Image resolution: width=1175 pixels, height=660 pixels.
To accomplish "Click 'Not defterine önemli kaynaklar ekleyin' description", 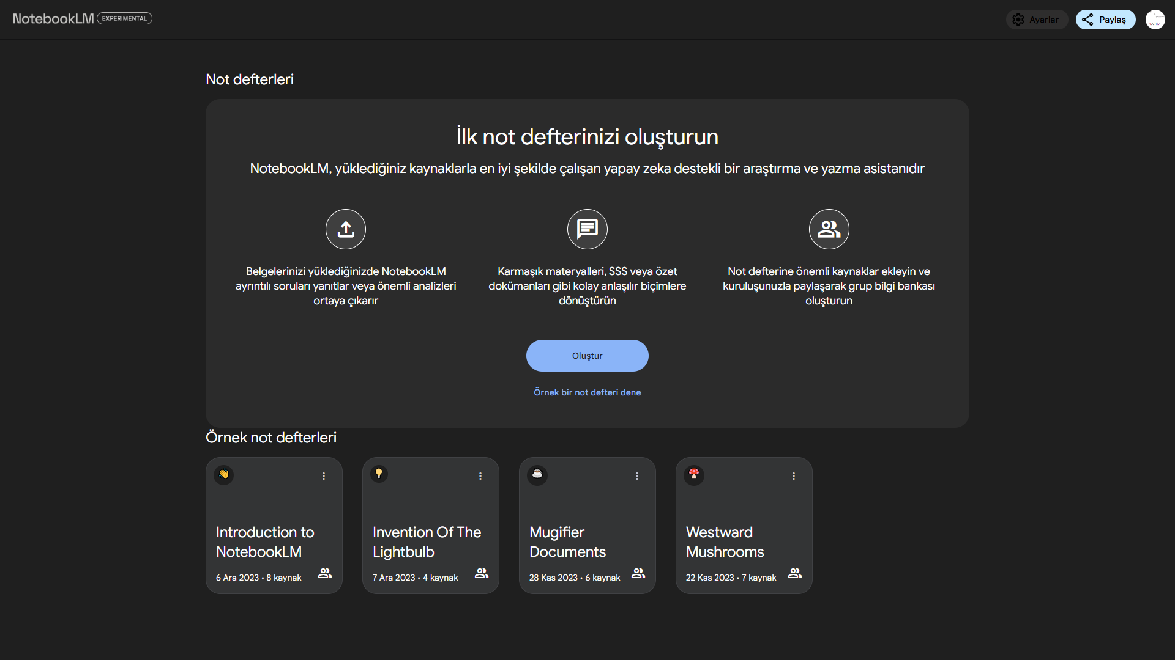I will point(829,286).
